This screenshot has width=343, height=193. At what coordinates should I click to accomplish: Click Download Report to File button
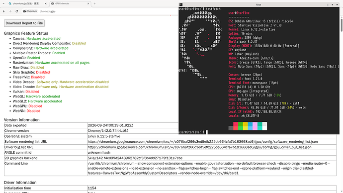click(x=24, y=23)
